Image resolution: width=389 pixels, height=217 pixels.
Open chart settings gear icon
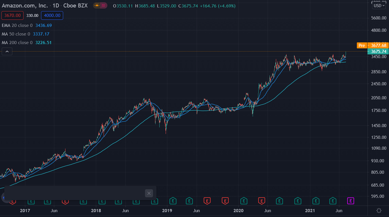point(379,211)
